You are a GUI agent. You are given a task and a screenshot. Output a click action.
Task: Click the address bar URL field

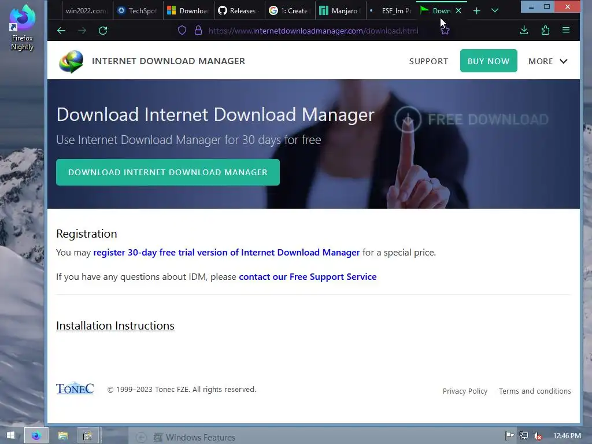(x=313, y=31)
